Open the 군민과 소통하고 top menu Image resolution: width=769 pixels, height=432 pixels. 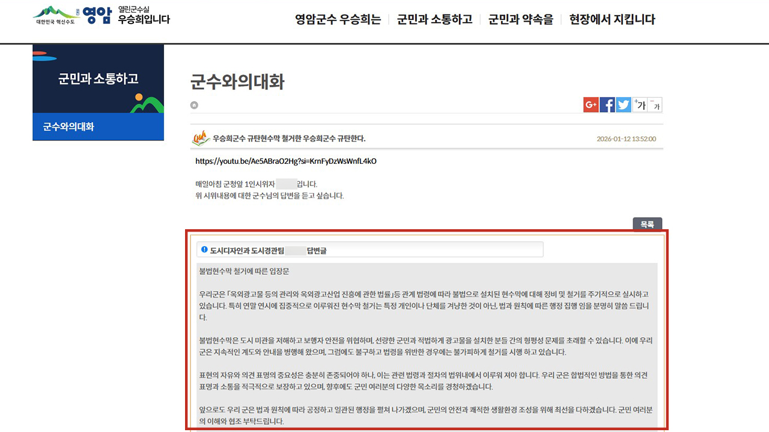pos(434,19)
